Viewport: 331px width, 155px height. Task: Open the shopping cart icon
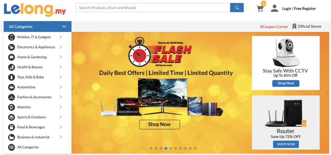260,8
